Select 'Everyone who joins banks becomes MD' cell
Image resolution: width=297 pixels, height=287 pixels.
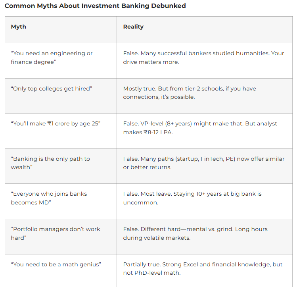point(49,198)
